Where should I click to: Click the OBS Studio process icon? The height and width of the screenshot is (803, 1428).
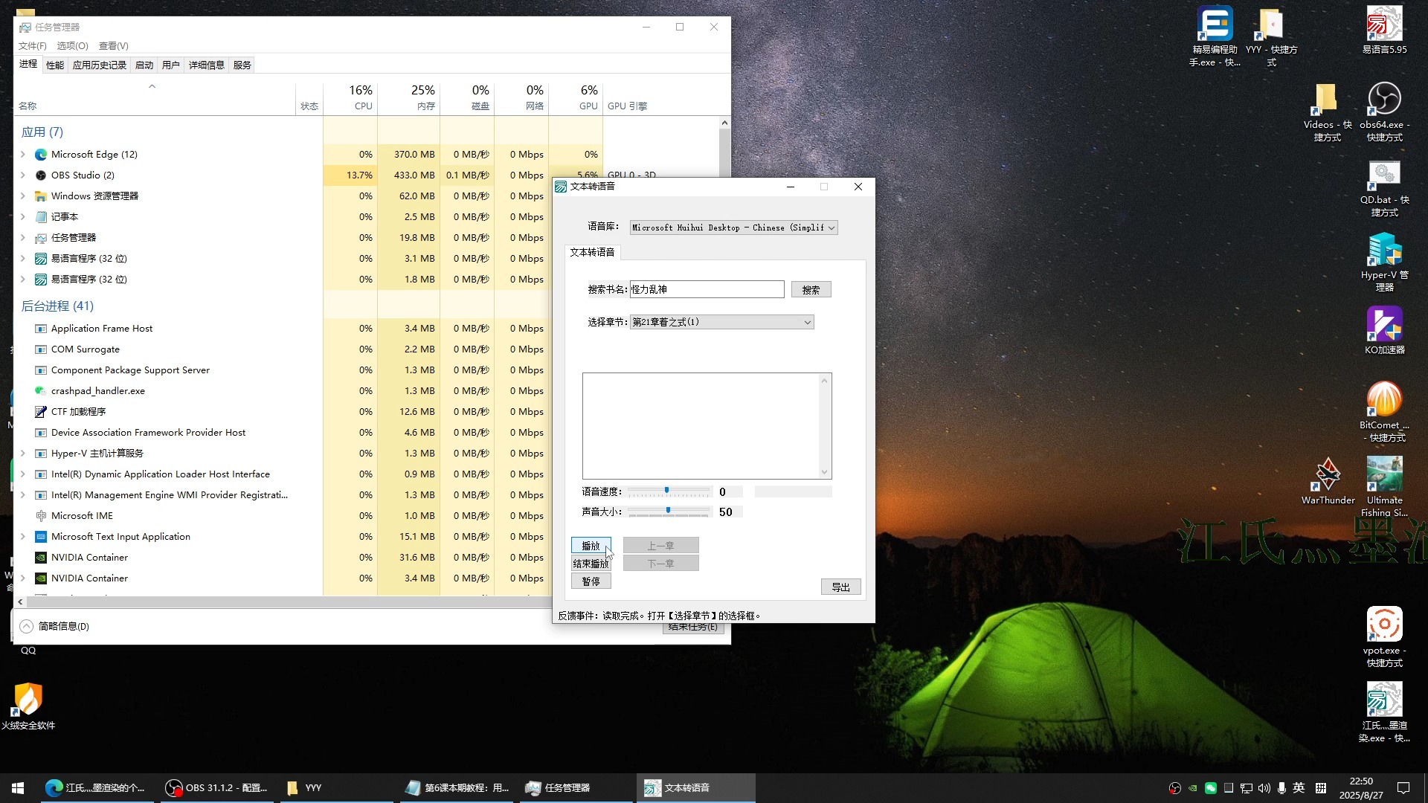[41, 175]
